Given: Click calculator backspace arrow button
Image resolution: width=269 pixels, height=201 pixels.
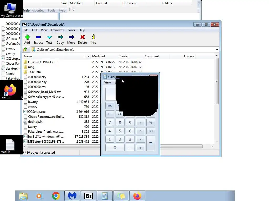Looking at the screenshot, I should click(110, 114).
